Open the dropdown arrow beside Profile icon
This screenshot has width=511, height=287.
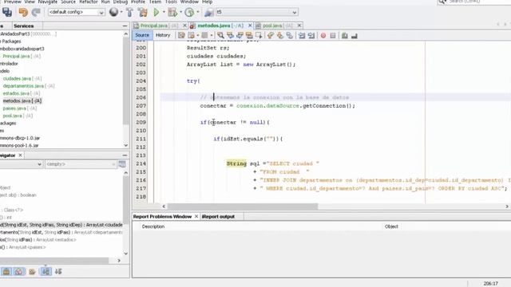[198, 12]
